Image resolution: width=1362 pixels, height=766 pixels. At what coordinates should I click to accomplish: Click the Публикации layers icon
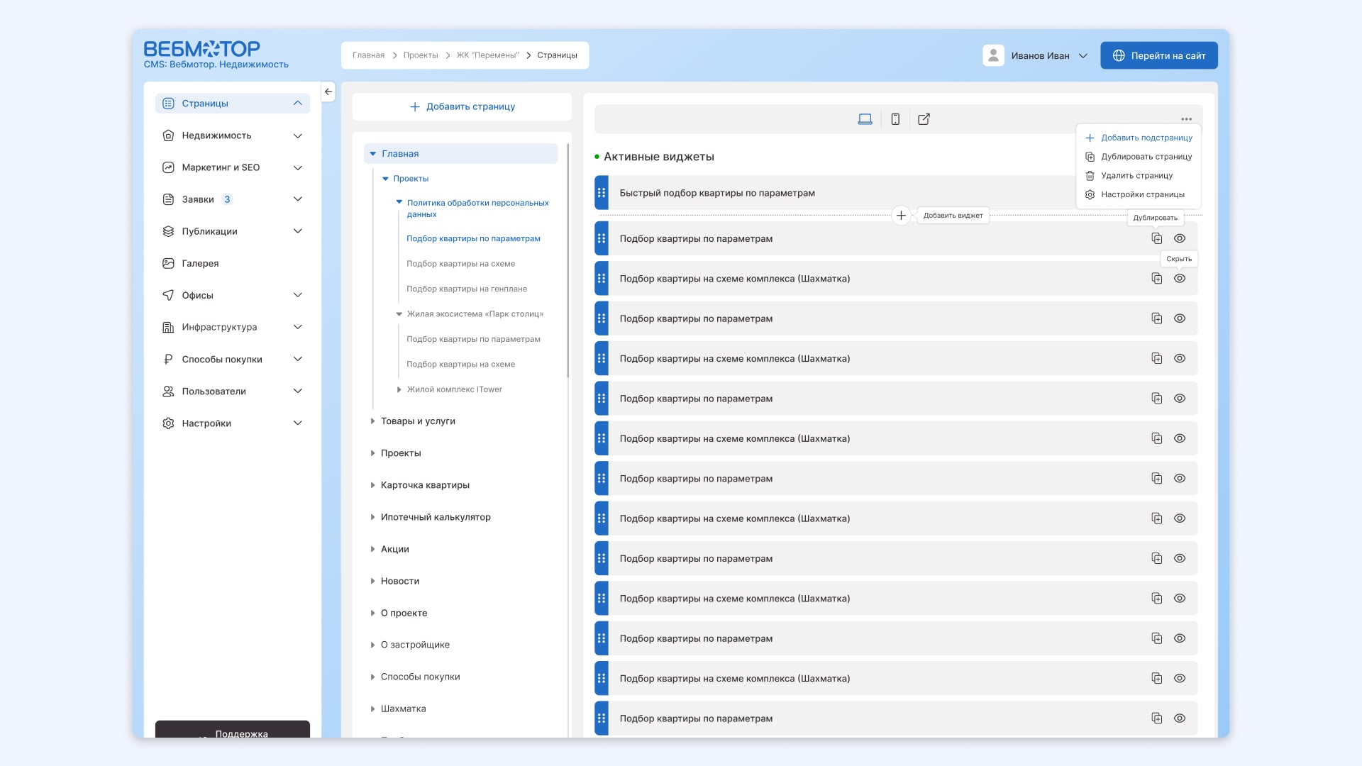pyautogui.click(x=168, y=231)
